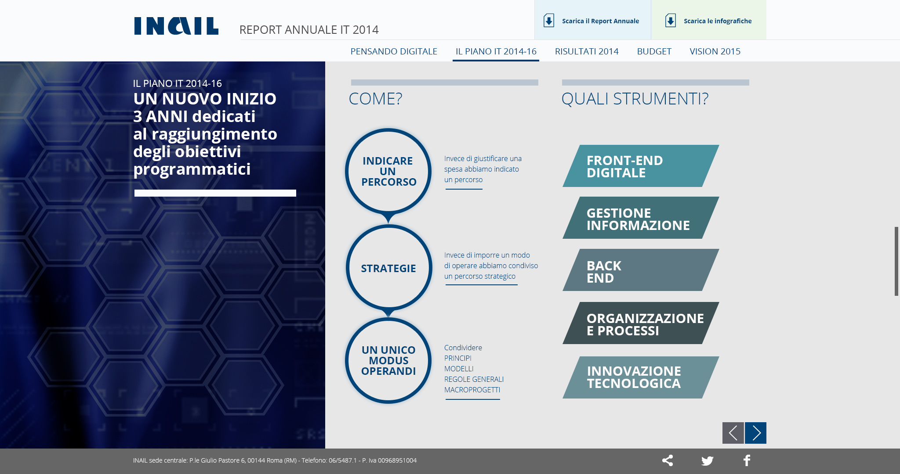Viewport: 900px width, 474px height.
Task: Click the 'MACROPROGETTI' text
Action: (472, 390)
